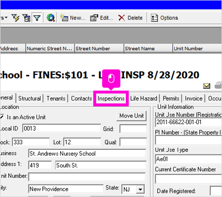Open the Invoice tab
The image size is (222, 197).
pyautogui.click(x=194, y=98)
